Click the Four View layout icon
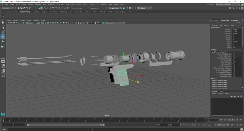244x131 pixels. (3, 66)
